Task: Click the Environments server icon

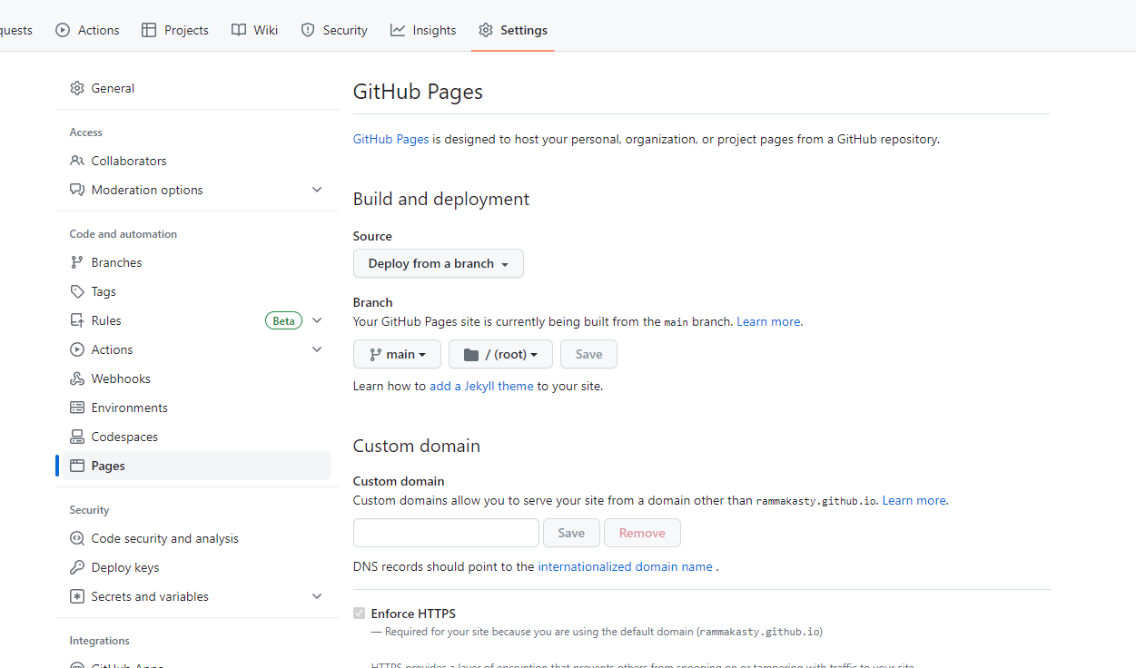Action: pos(77,408)
